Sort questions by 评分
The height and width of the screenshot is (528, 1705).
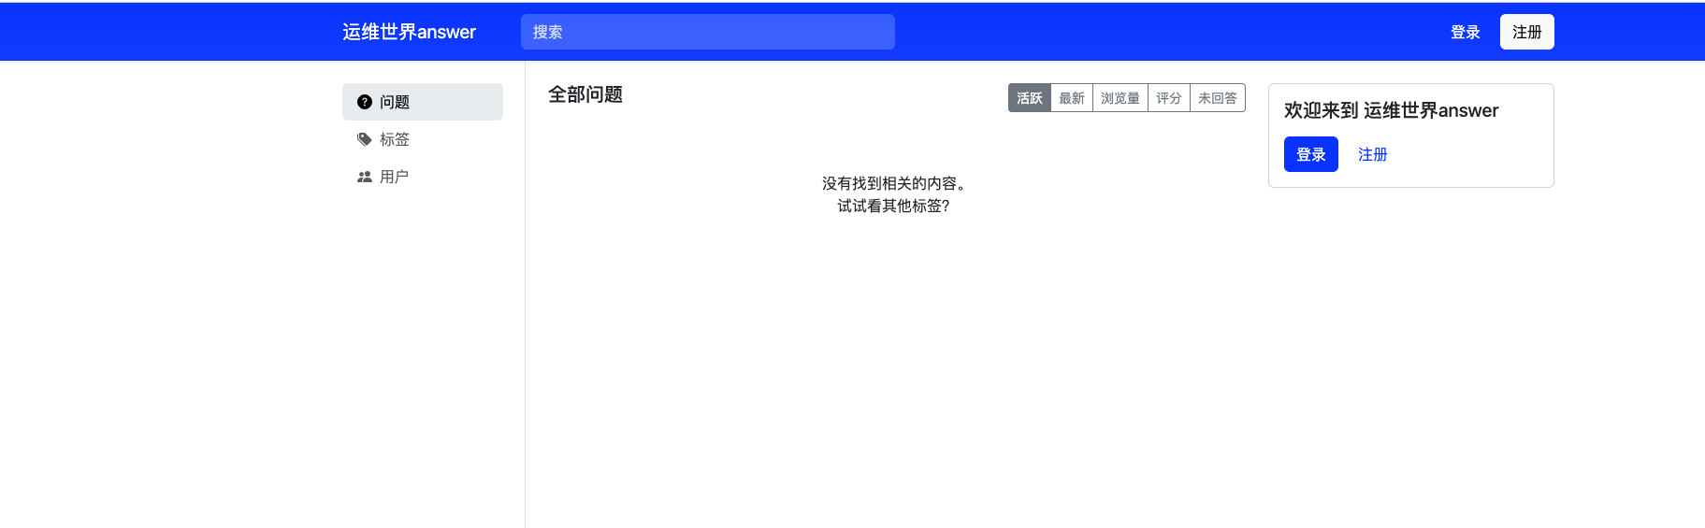(x=1168, y=98)
